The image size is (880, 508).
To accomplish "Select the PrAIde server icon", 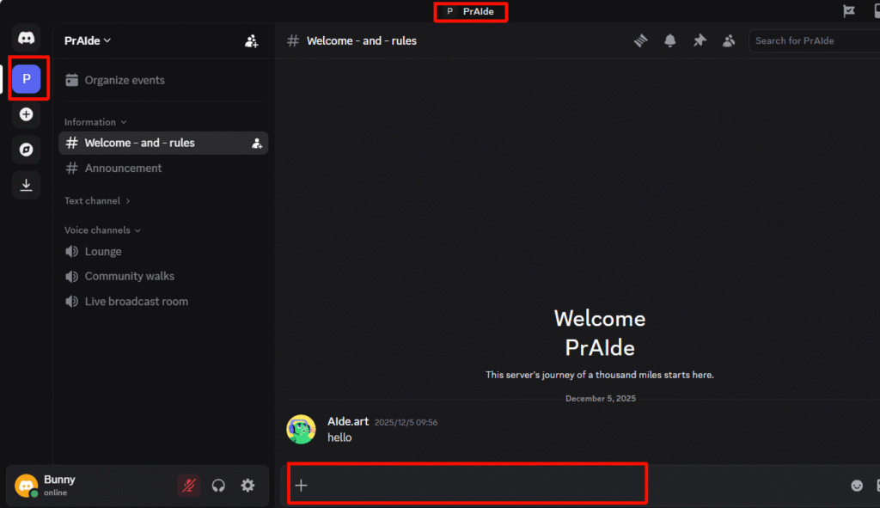I will [x=26, y=78].
